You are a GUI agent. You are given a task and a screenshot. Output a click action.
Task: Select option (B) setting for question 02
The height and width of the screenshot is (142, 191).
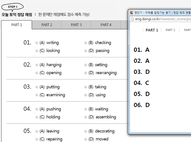point(86,65)
